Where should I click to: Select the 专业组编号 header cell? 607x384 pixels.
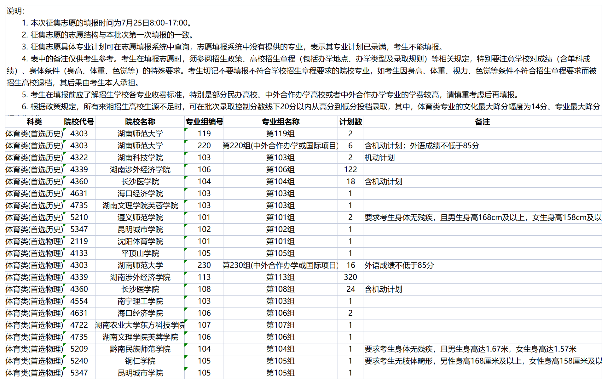click(x=204, y=122)
